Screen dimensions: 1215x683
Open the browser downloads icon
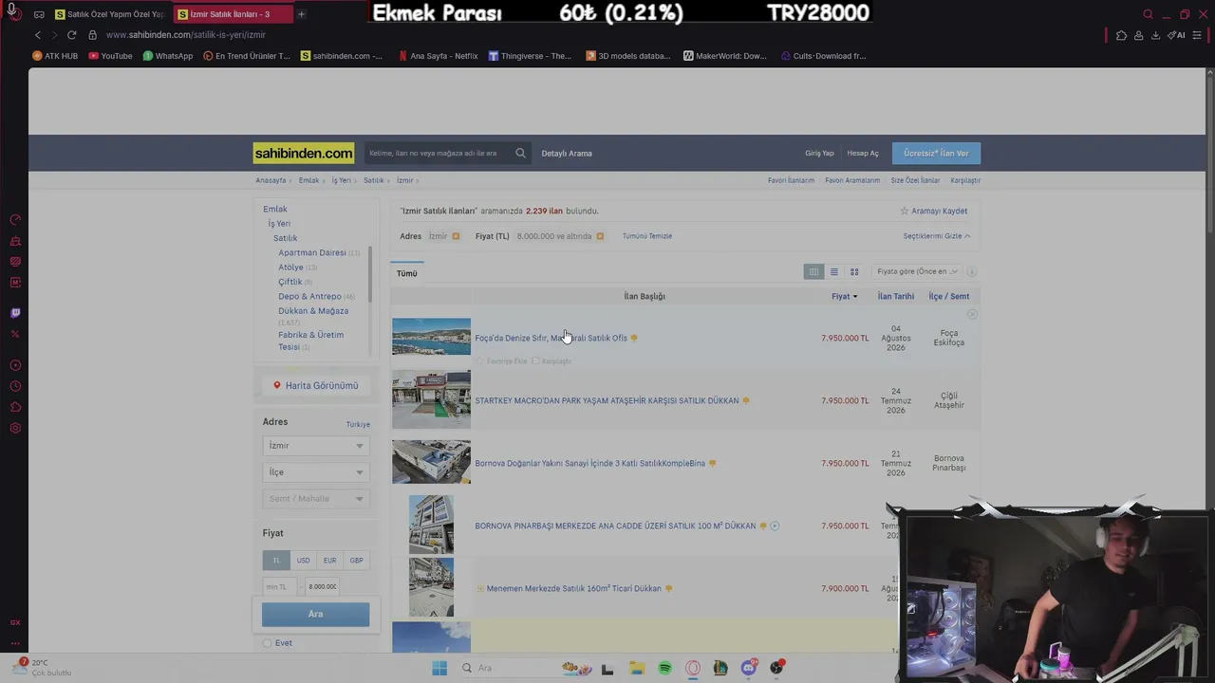point(1155,35)
